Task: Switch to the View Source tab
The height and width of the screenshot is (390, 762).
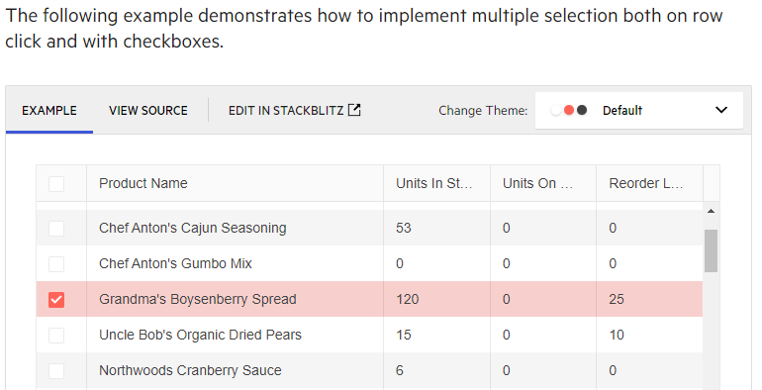Action: pyautogui.click(x=148, y=111)
